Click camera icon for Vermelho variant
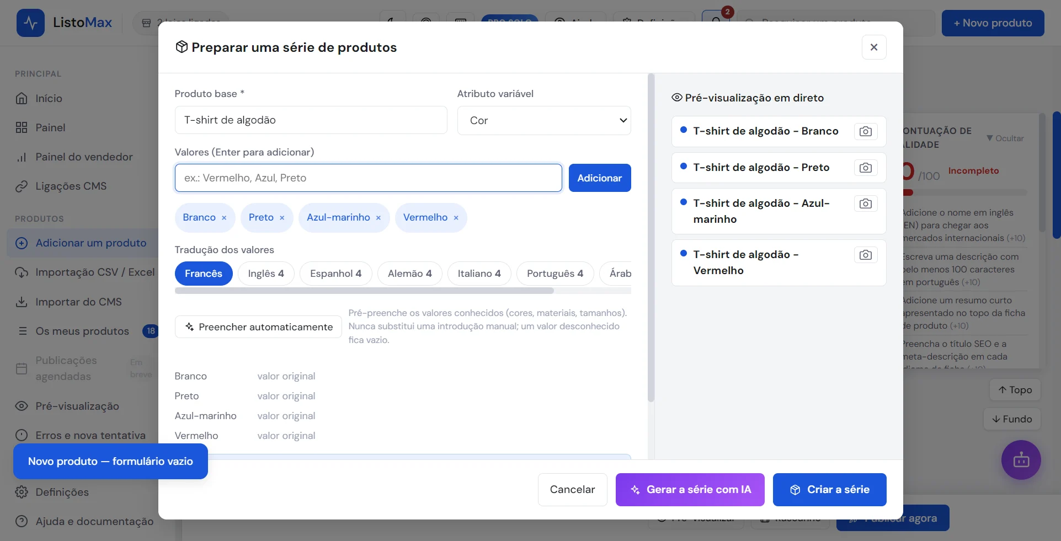1061x541 pixels. tap(866, 255)
